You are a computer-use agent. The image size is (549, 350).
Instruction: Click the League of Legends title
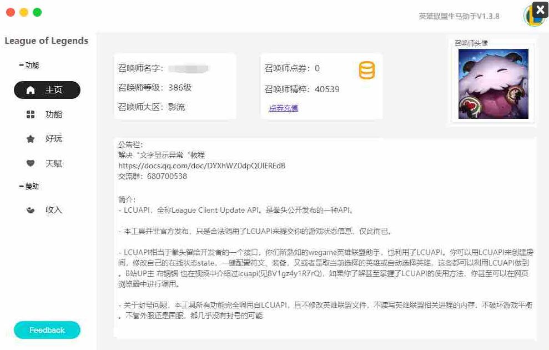pos(46,41)
